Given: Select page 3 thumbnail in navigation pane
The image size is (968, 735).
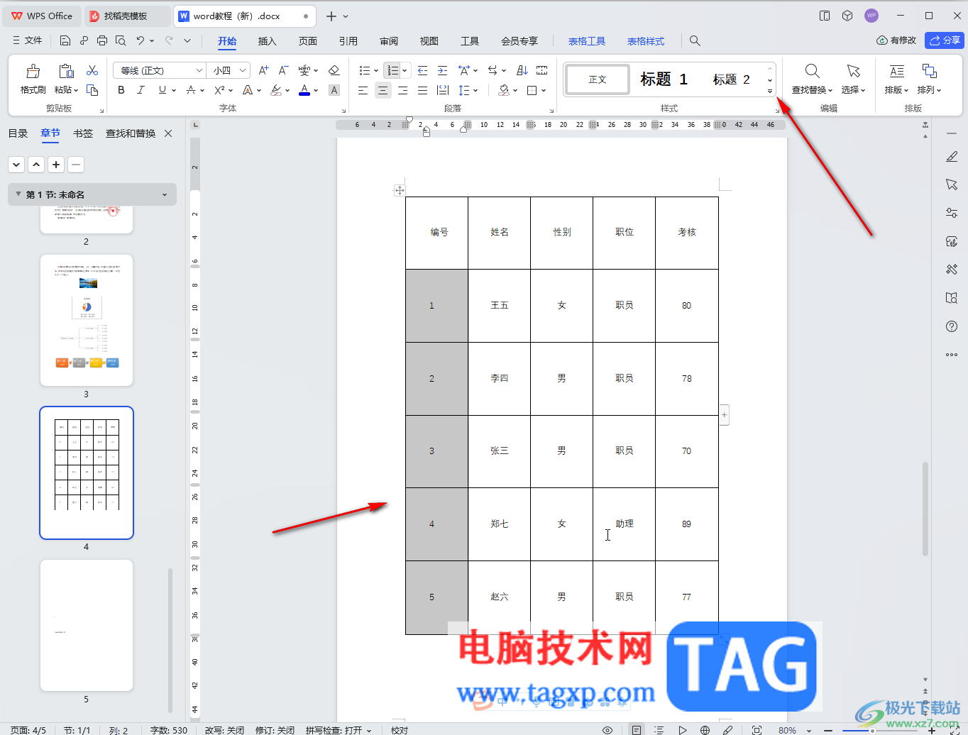Looking at the screenshot, I should pyautogui.click(x=87, y=320).
